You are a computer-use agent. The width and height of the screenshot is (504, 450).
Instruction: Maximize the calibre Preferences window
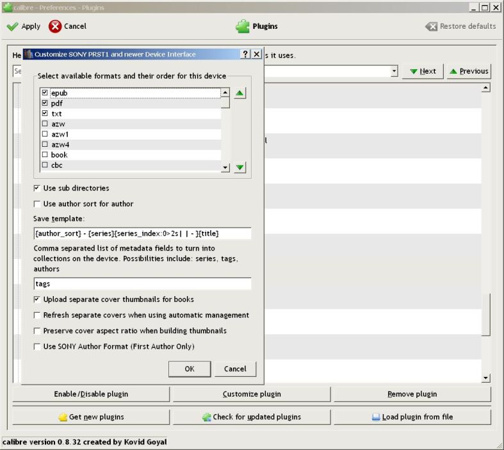click(485, 8)
